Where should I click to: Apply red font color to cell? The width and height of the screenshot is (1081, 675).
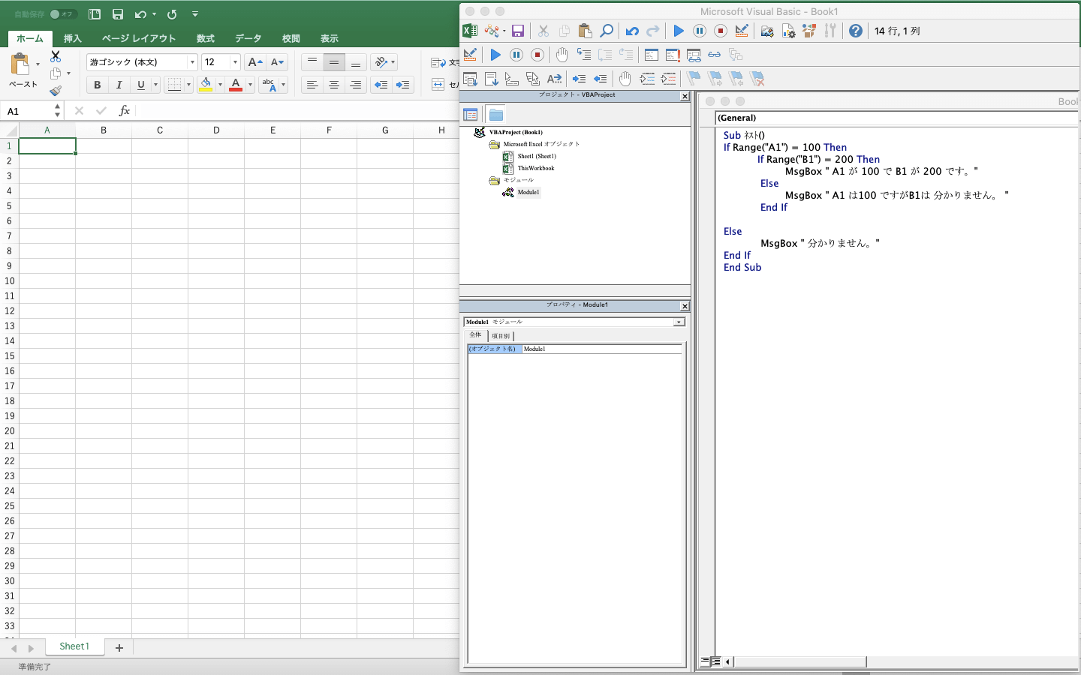(x=236, y=85)
